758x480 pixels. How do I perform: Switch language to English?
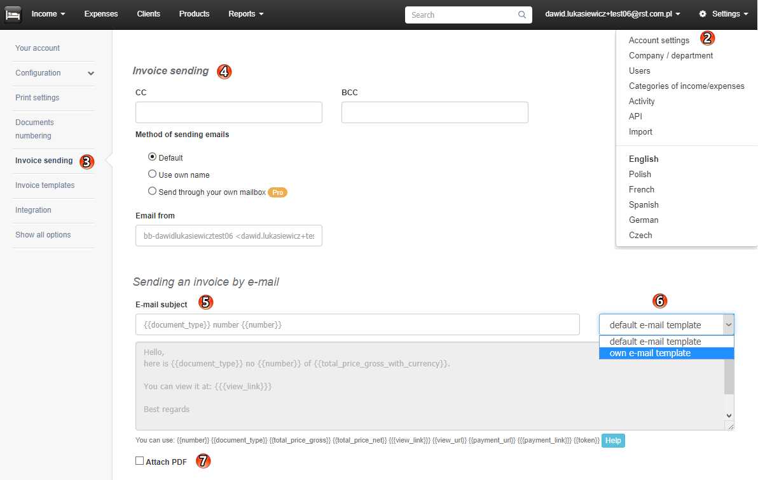(644, 159)
